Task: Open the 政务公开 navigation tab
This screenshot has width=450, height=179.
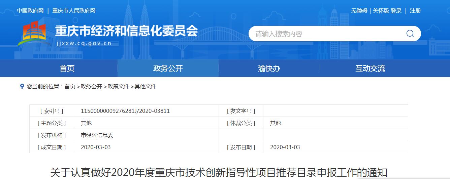Action: [168, 69]
